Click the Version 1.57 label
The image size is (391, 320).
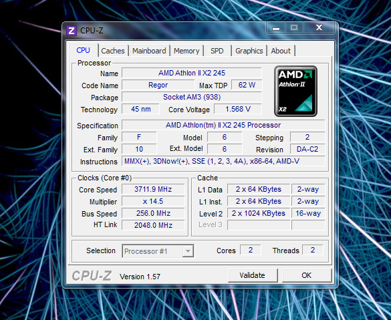(140, 277)
